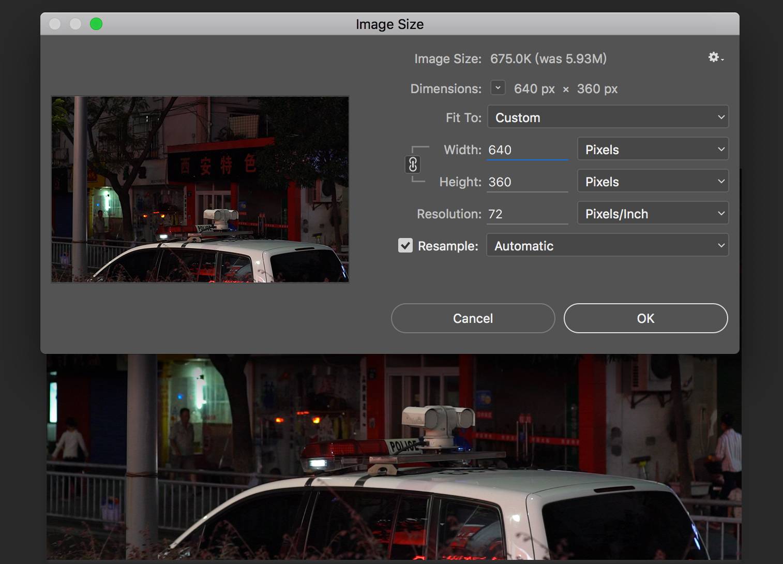The image size is (783, 564).
Task: Confirm resize with the OK button
Action: (x=645, y=318)
